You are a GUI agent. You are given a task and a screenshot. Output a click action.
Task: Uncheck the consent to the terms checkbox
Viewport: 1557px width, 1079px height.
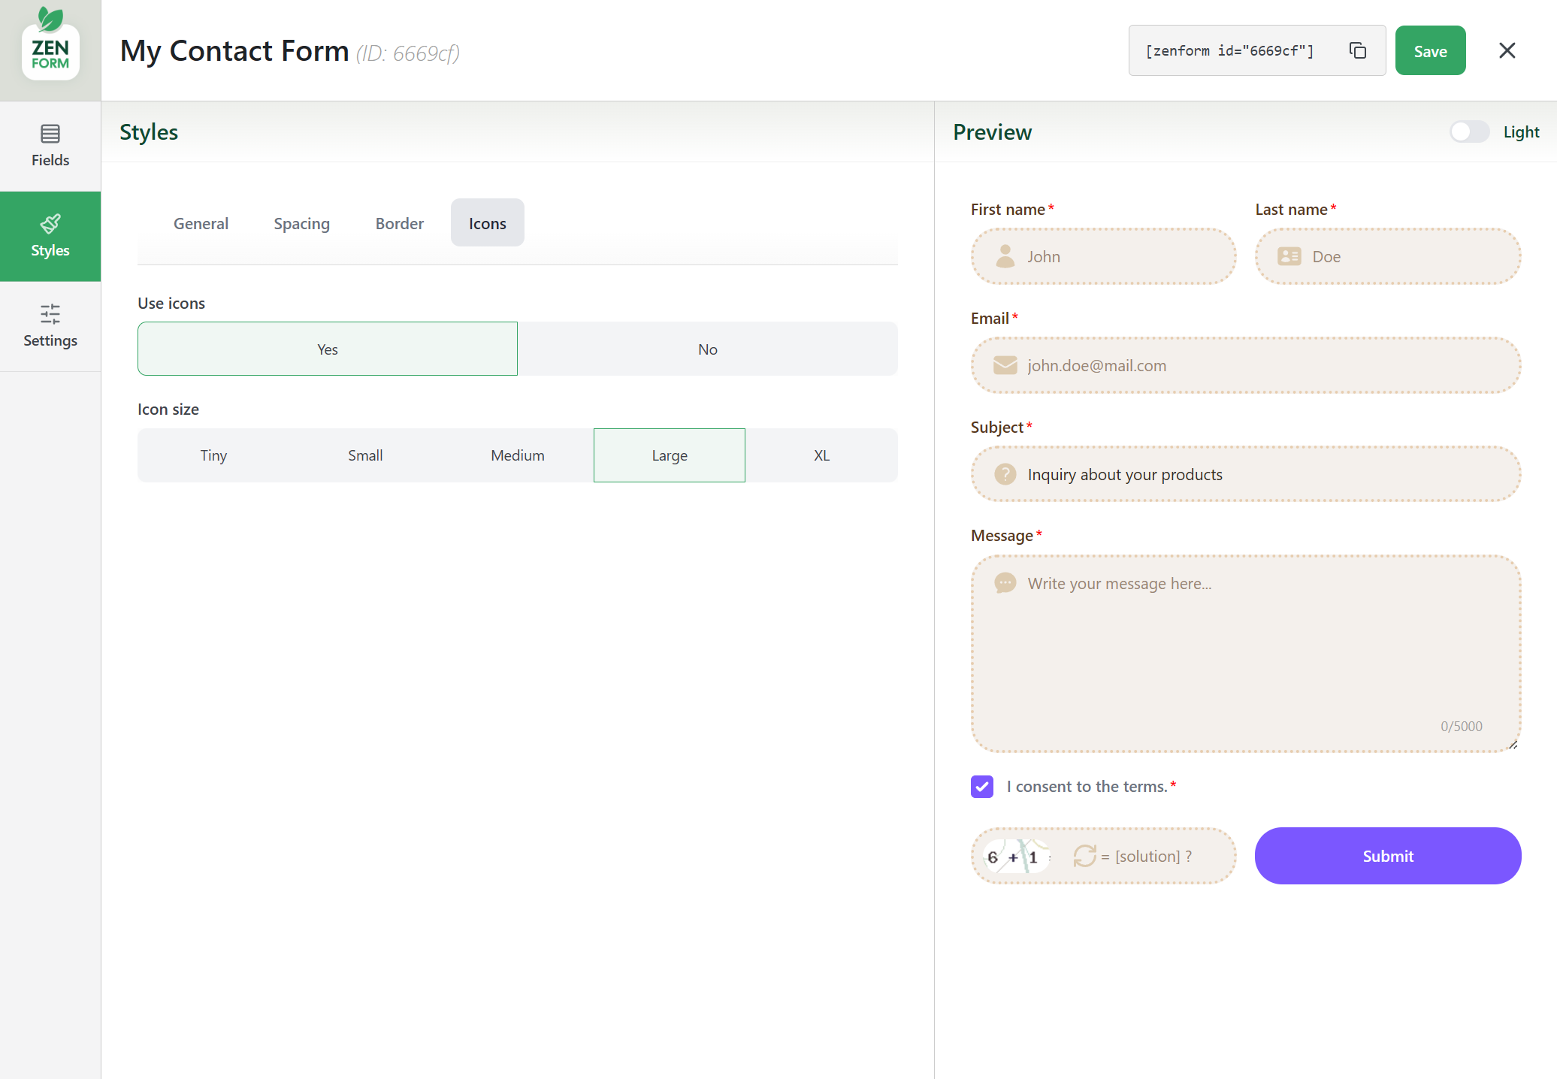coord(982,786)
